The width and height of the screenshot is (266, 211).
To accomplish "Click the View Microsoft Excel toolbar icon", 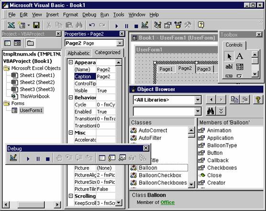I will point(11,25).
